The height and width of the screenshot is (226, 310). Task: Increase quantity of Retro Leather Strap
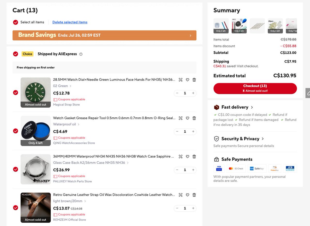[x=193, y=208]
